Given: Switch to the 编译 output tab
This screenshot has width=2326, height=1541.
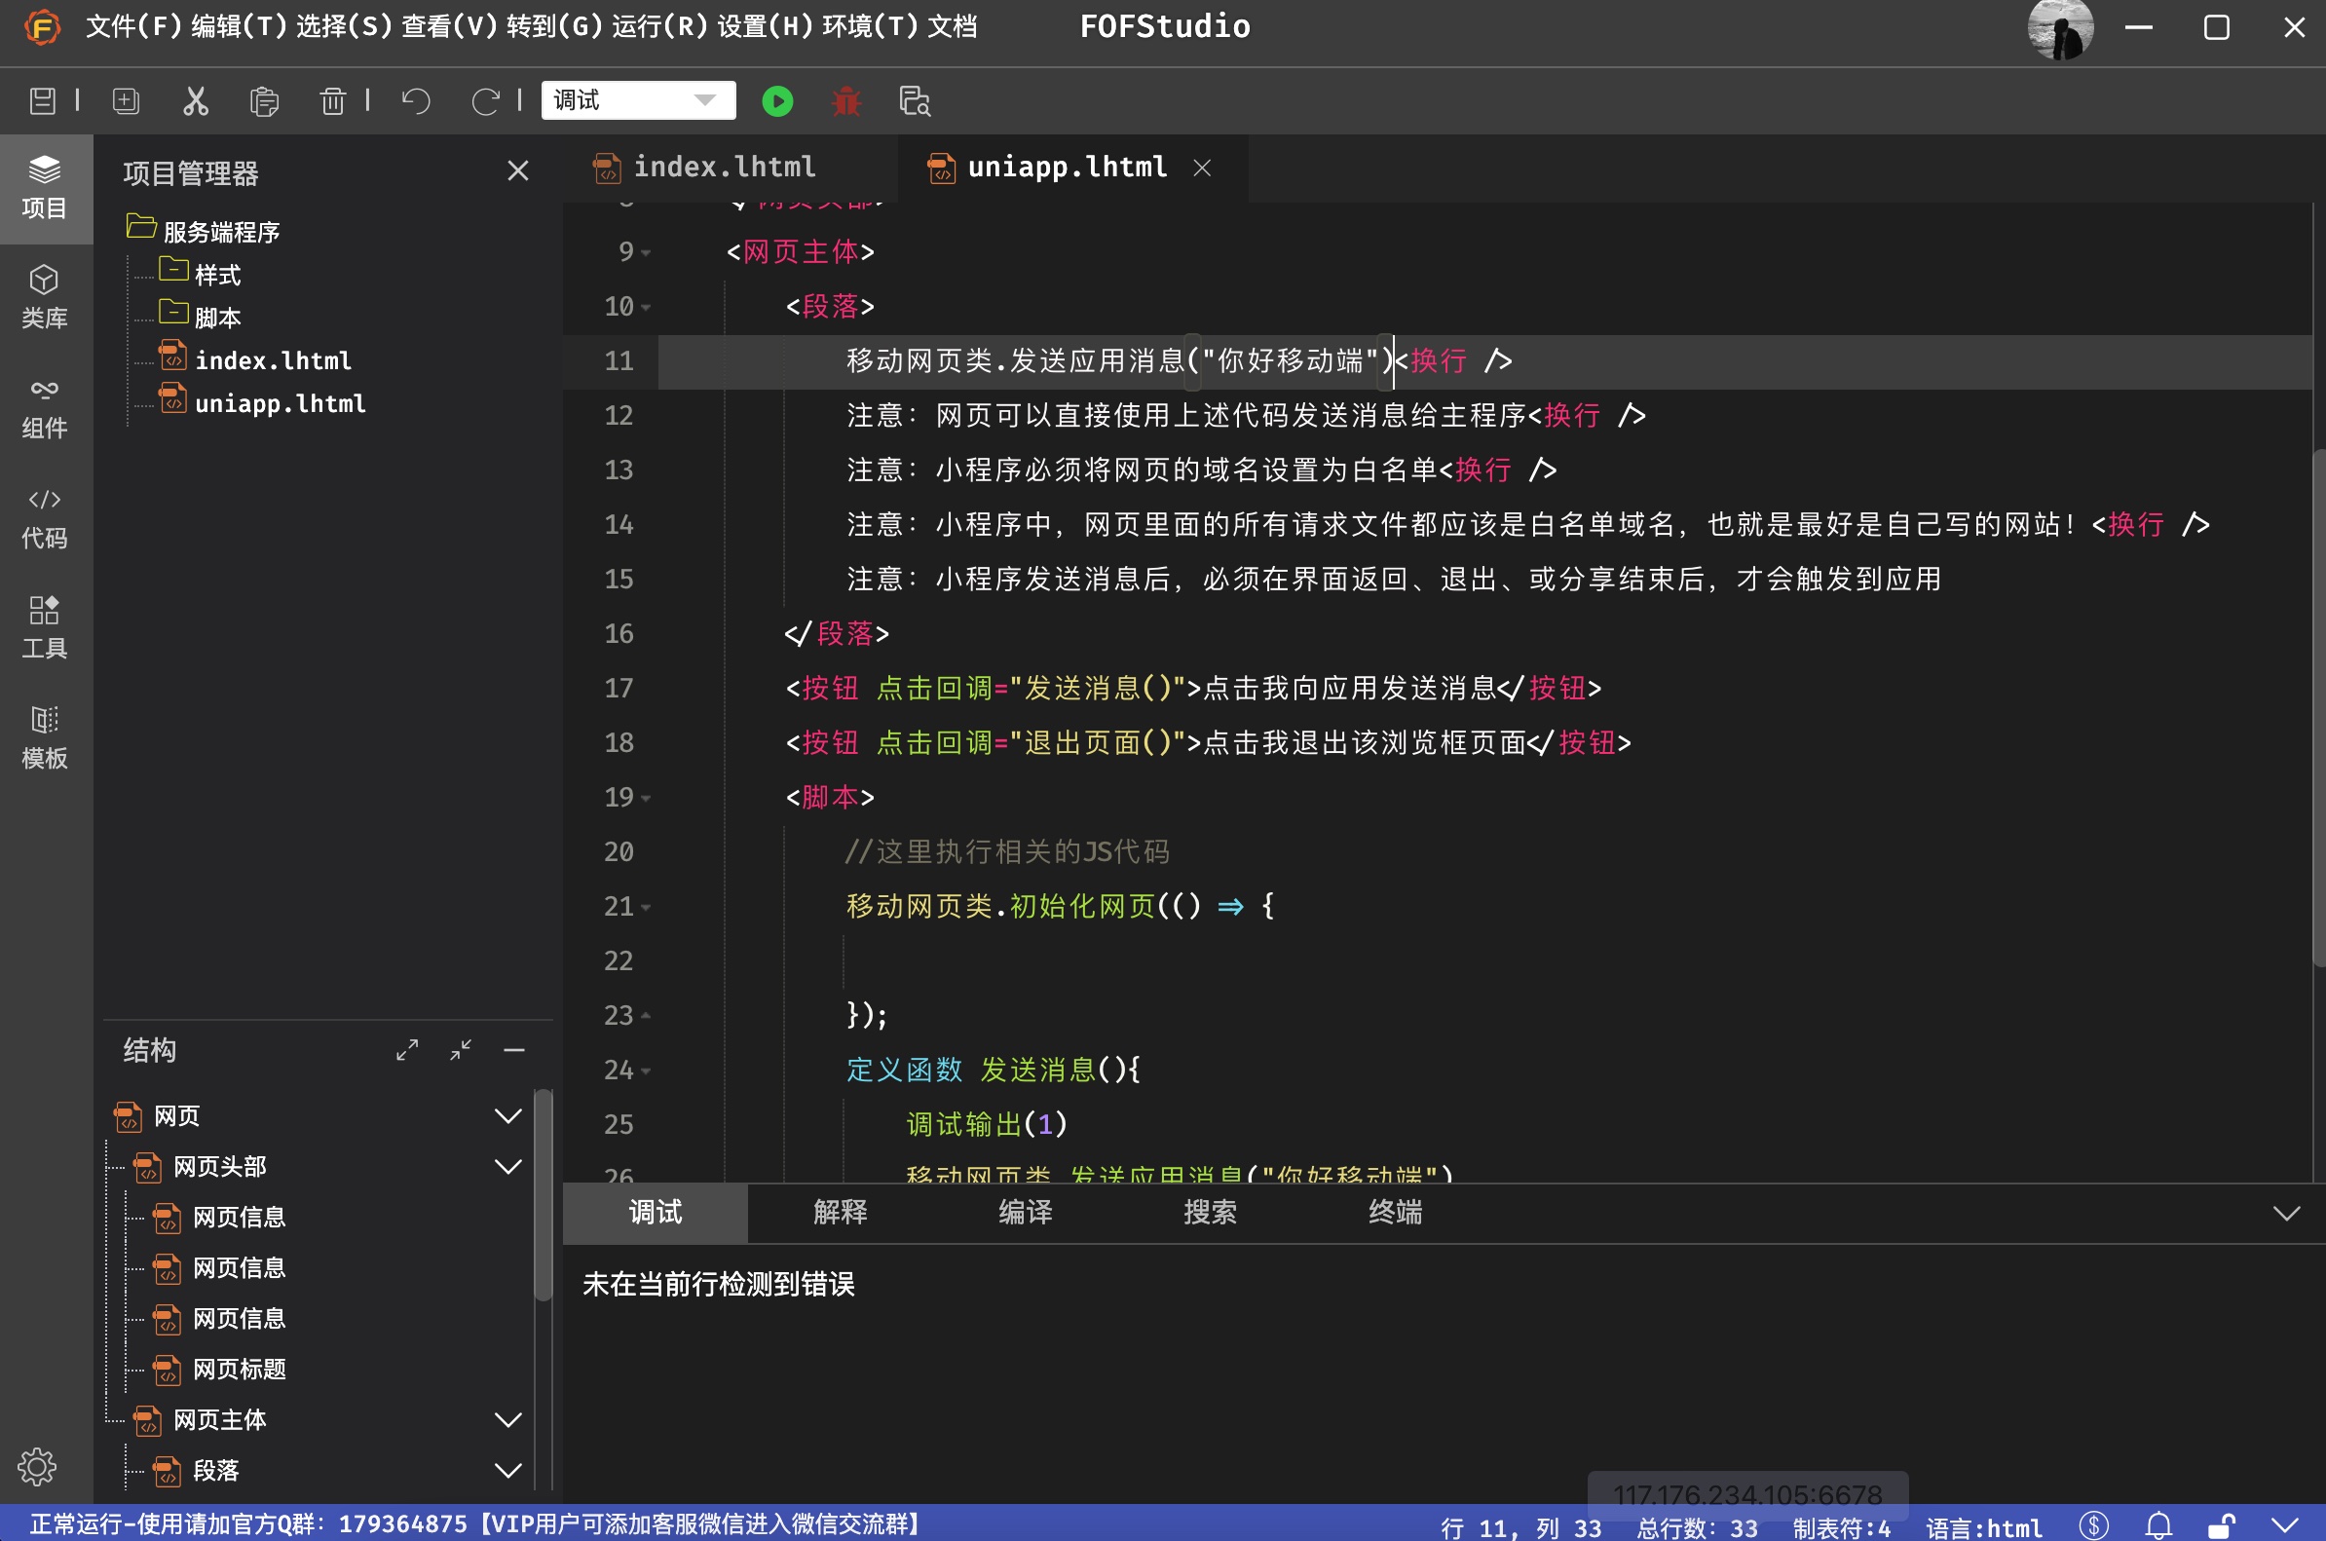Looking at the screenshot, I should point(1025,1212).
